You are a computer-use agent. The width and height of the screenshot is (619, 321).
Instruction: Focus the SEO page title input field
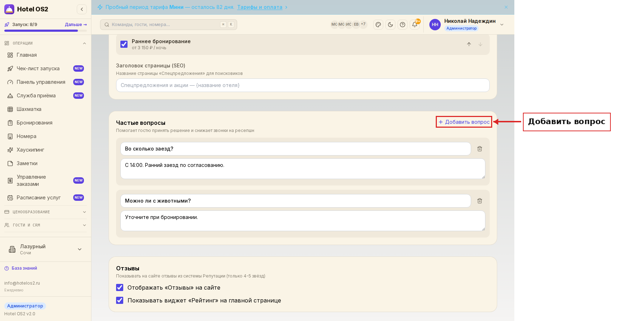pyautogui.click(x=303, y=85)
